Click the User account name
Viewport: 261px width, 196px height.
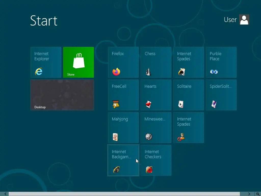(x=230, y=20)
